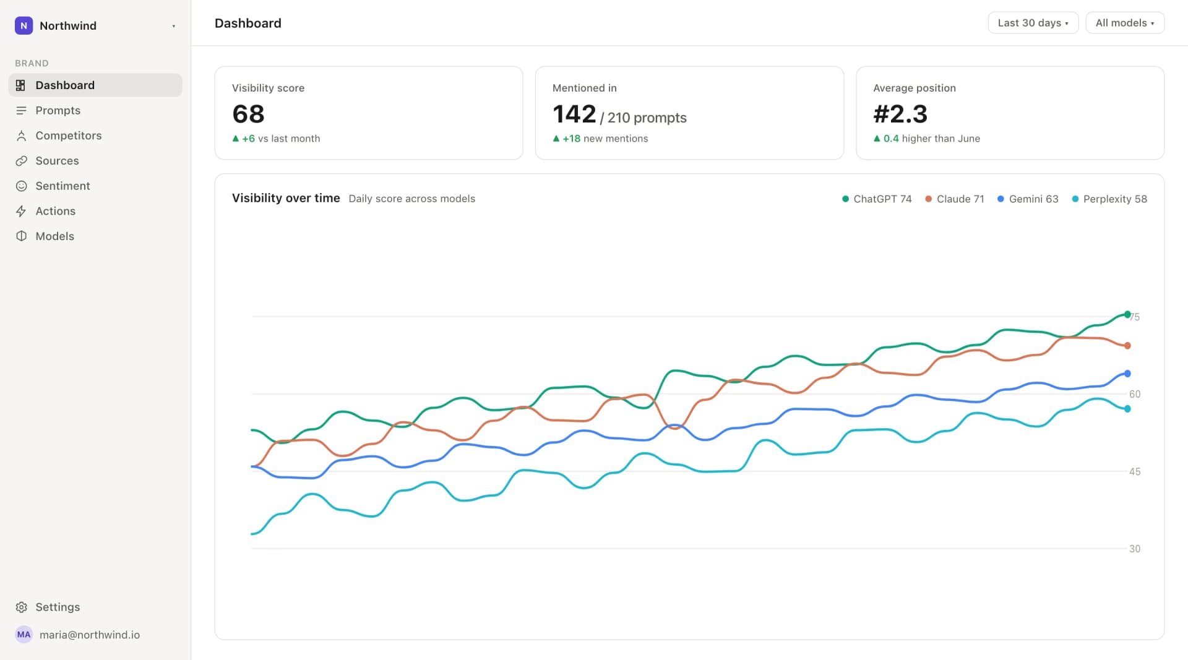Toggle Gemini 63 legend series
The height and width of the screenshot is (660, 1188).
click(1028, 199)
